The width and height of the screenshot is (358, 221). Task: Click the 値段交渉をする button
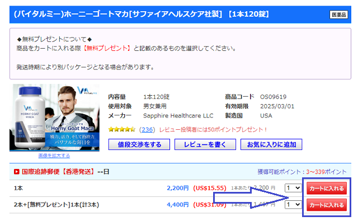click(139, 144)
